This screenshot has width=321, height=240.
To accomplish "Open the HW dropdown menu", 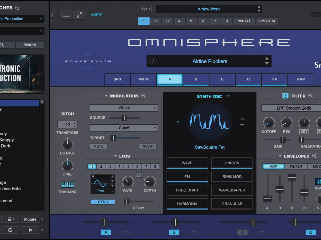I will (x=145, y=9).
